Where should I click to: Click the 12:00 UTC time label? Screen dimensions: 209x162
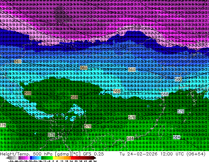click(x=172, y=154)
